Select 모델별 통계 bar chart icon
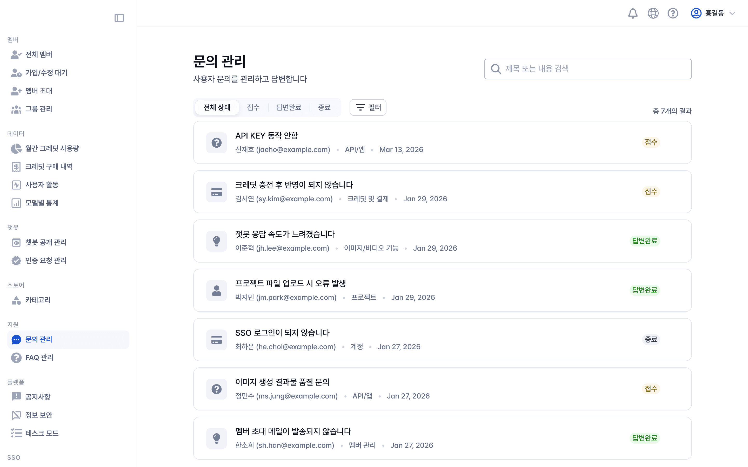Image resolution: width=748 pixels, height=467 pixels. tap(16, 203)
